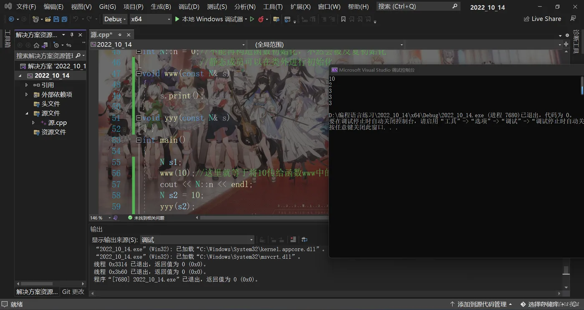
Task: Click the 未找到相关问题 status indicator
Action: pos(146,218)
